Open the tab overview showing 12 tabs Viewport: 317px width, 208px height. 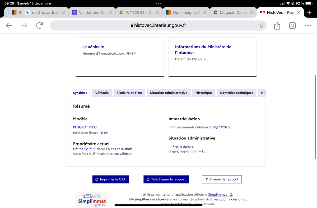pyautogui.click(x=292, y=26)
